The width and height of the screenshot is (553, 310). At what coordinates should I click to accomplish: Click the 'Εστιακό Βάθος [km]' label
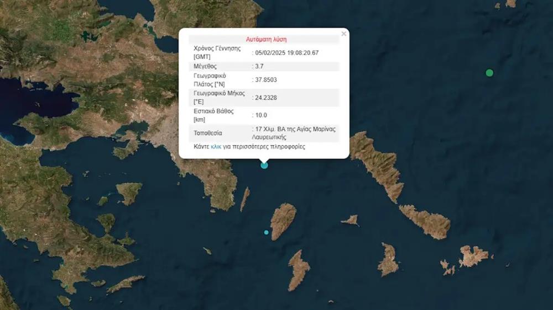click(213, 115)
